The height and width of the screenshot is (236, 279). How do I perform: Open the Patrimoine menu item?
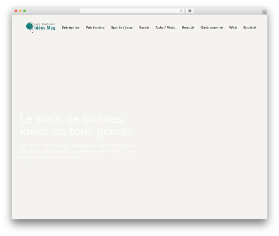click(x=95, y=27)
